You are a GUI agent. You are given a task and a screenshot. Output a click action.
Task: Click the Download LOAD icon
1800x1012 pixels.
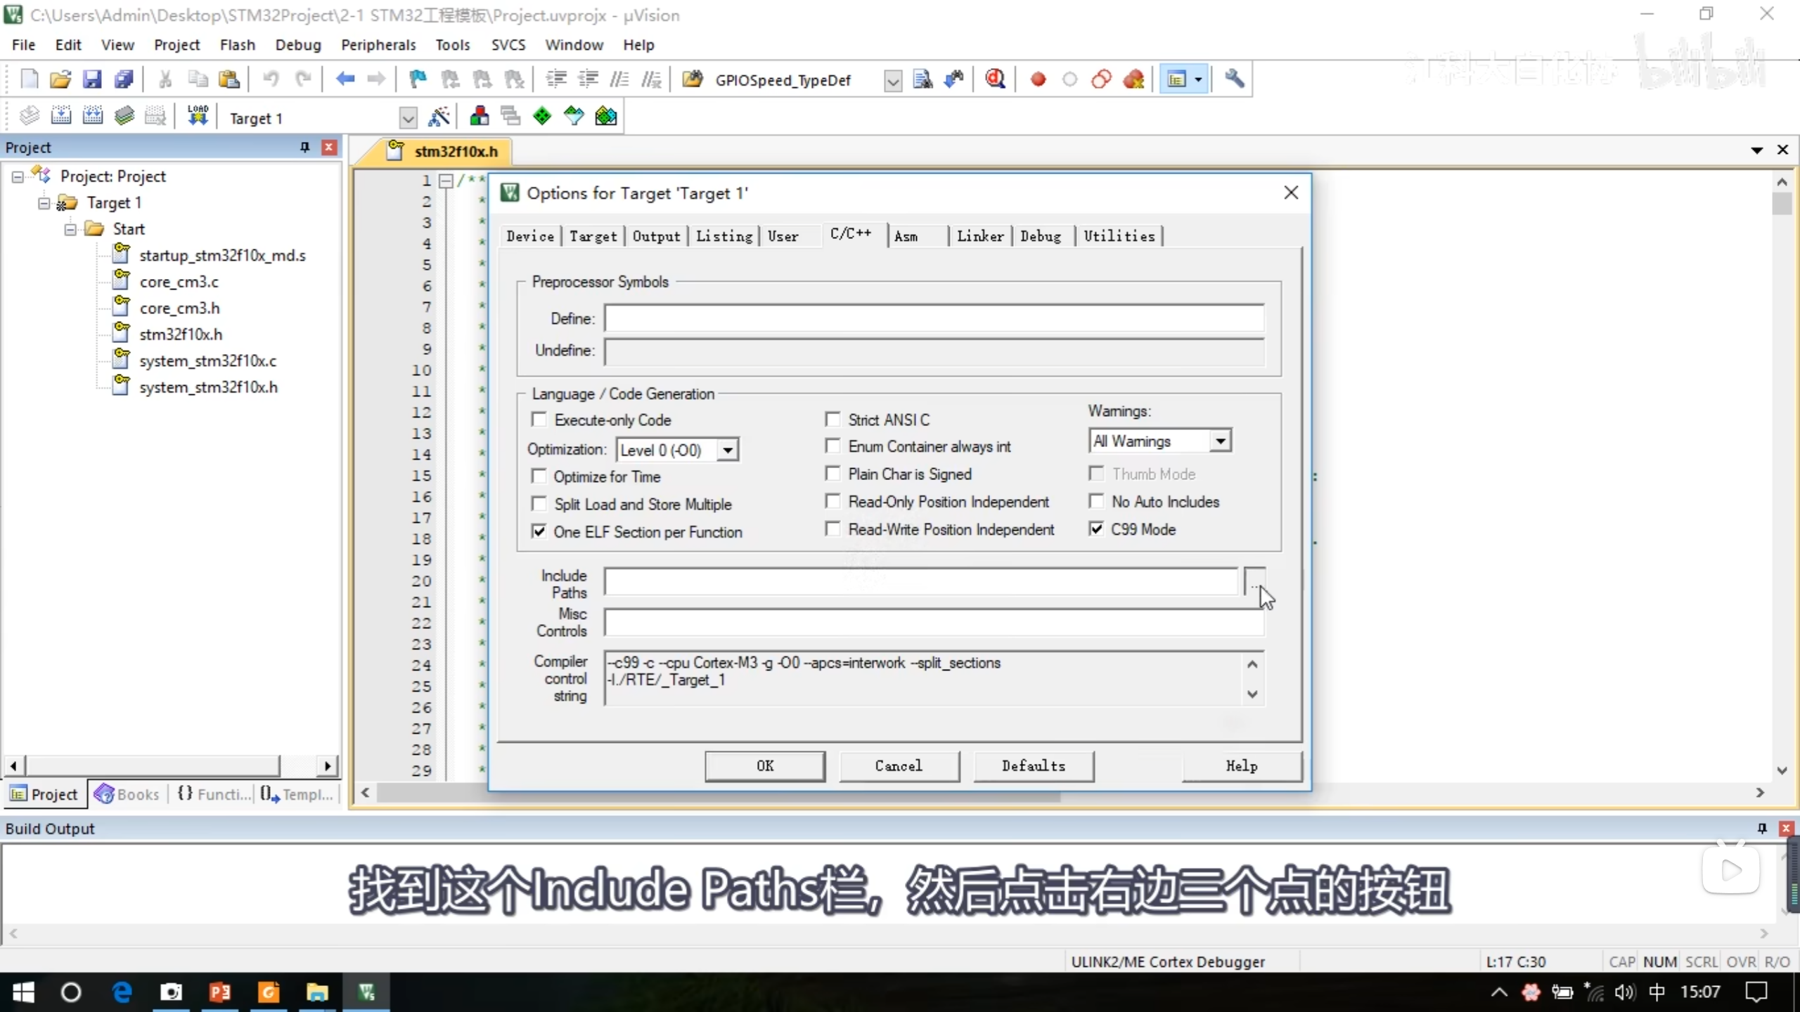coord(198,116)
